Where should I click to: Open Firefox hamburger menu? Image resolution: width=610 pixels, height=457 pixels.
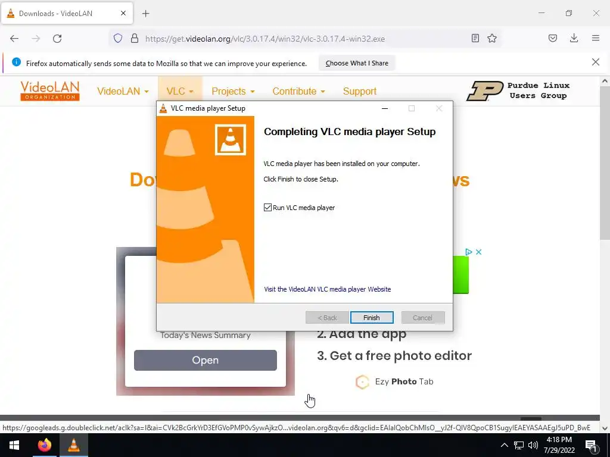(596, 38)
